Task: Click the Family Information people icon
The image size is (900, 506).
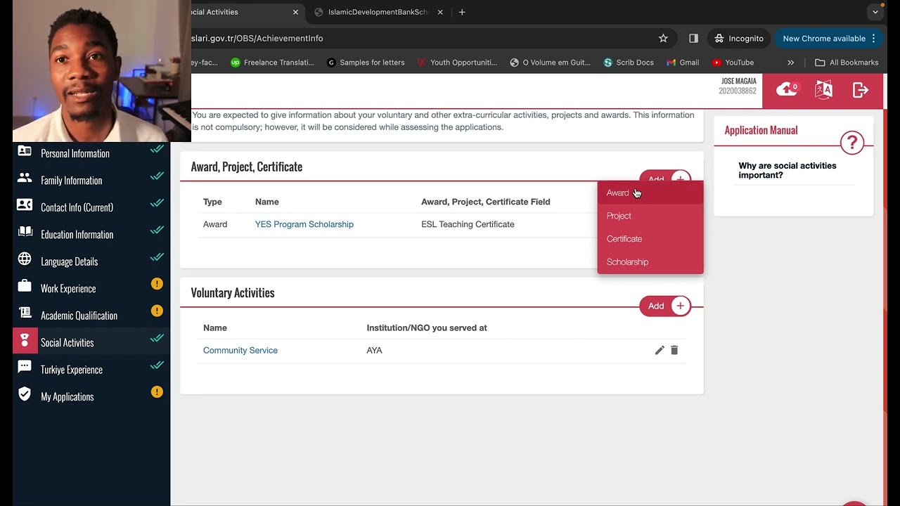Action: 25,178
